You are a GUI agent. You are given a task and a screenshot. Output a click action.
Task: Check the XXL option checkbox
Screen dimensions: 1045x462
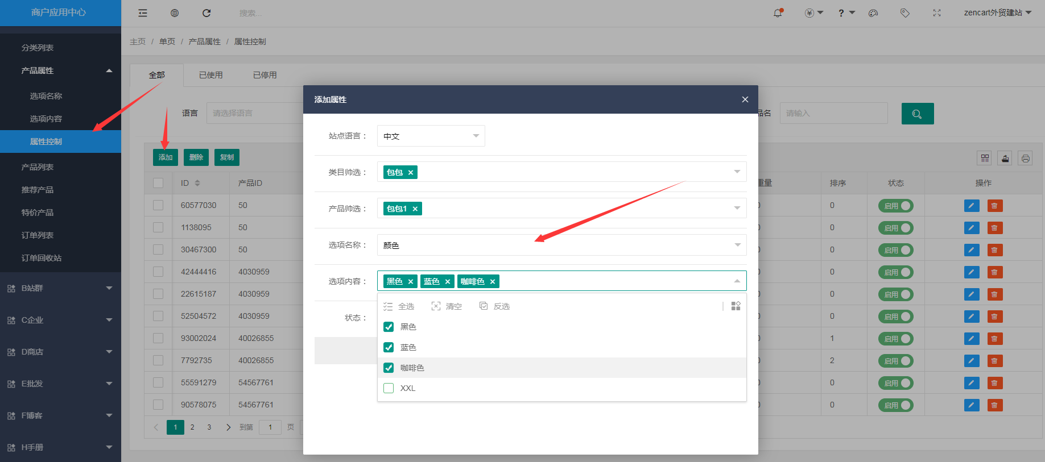[x=389, y=388]
